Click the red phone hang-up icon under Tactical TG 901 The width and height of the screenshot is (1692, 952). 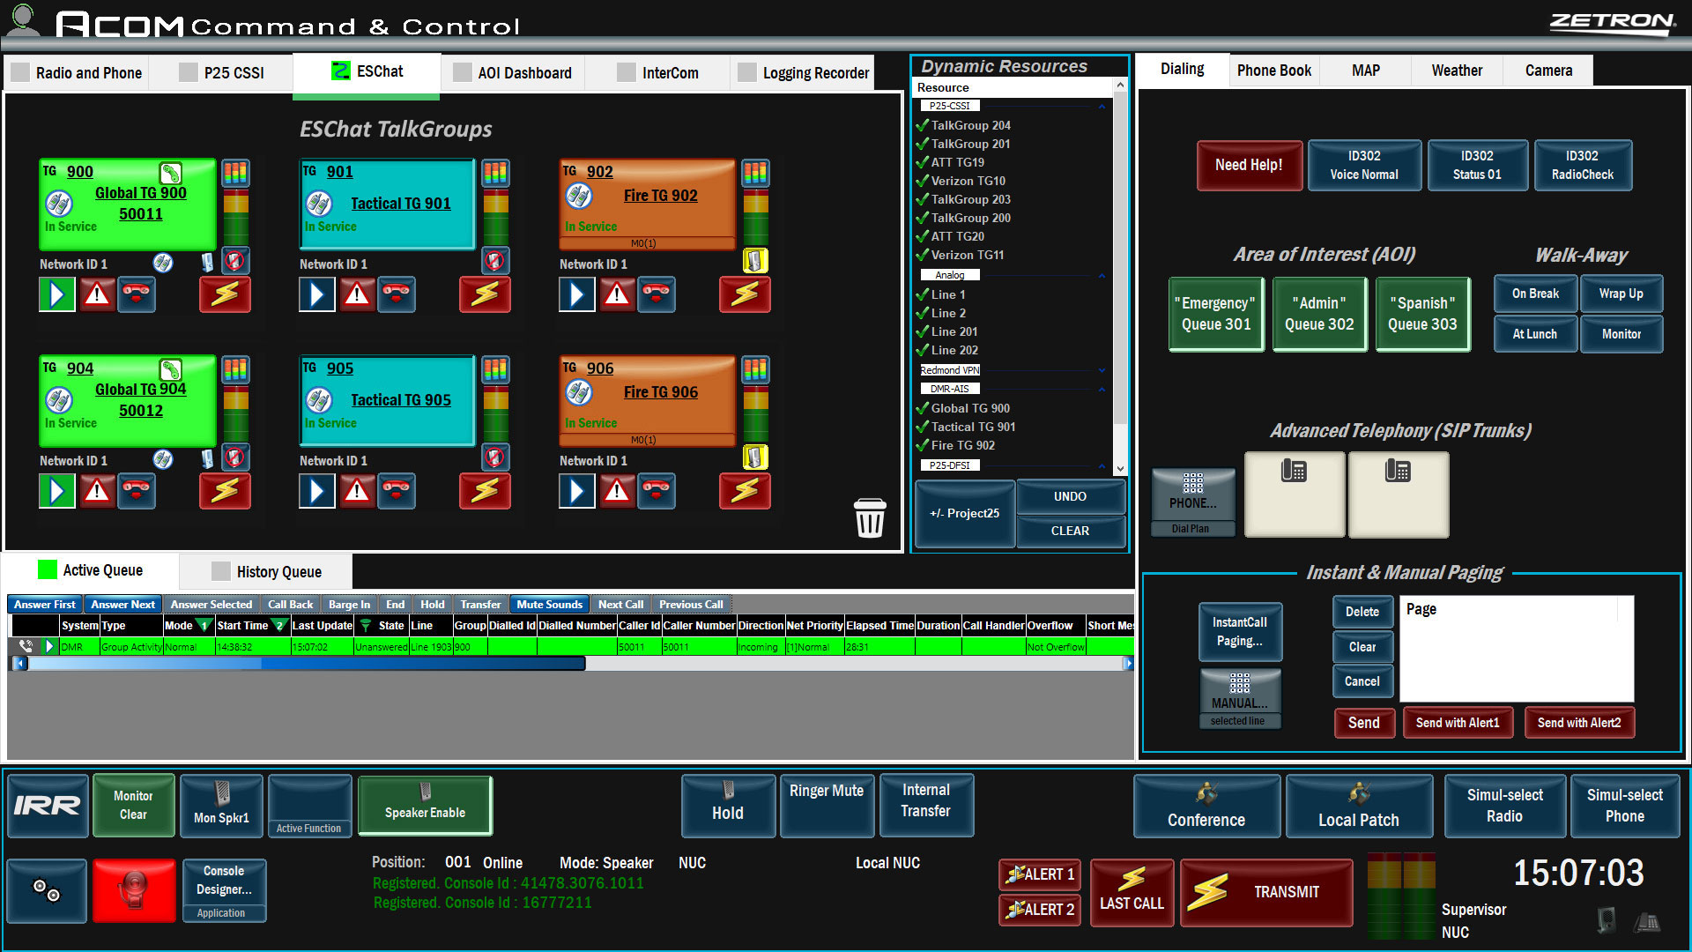click(x=397, y=294)
